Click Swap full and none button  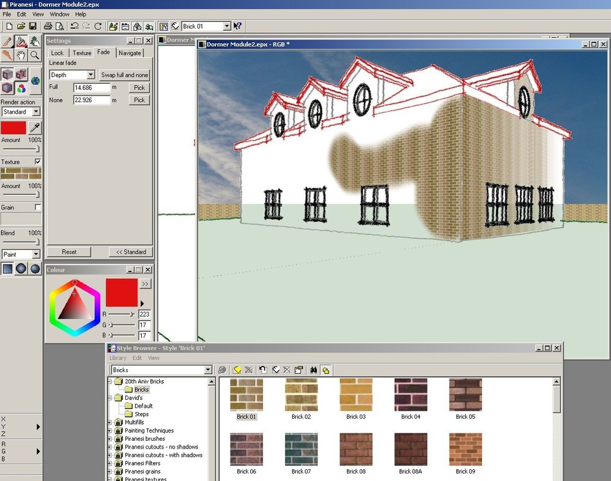[x=124, y=75]
